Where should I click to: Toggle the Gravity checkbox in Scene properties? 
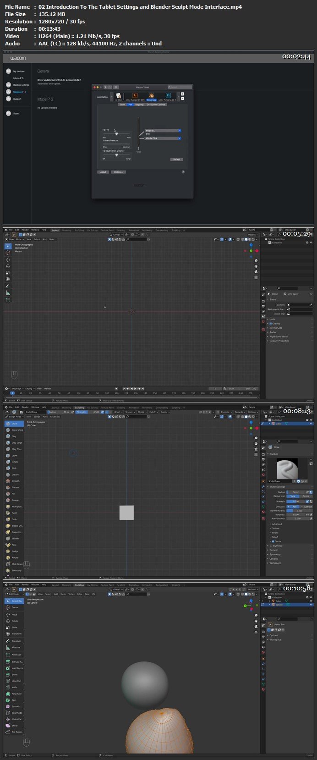click(x=271, y=324)
